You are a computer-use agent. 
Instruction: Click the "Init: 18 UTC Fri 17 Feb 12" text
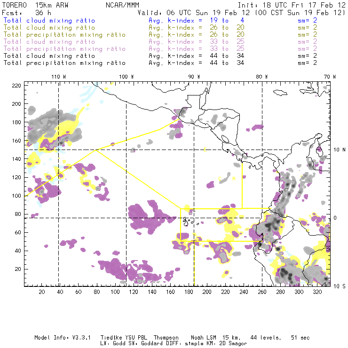tap(292, 5)
